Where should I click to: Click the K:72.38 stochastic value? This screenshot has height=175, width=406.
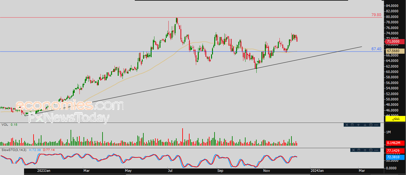click(x=35, y=150)
